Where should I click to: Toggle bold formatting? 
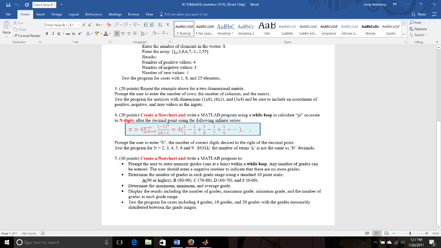point(47,34)
